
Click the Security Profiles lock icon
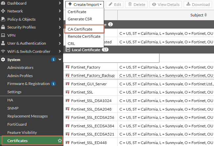click(x=3, y=27)
